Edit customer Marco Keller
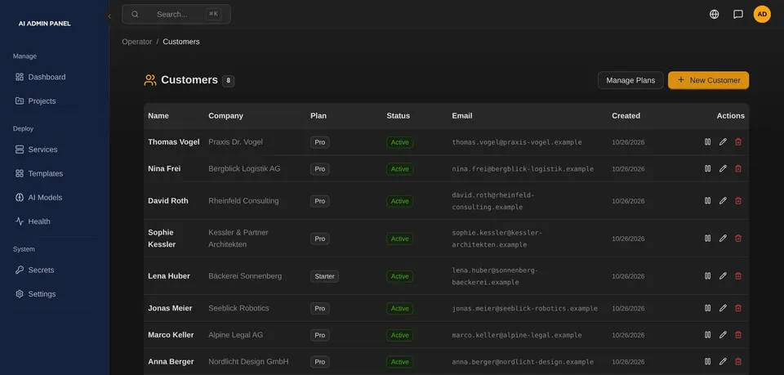784x375 pixels. (723, 335)
